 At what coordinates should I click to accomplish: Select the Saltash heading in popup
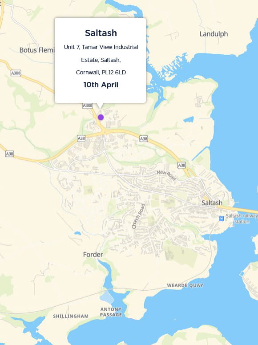101,33
